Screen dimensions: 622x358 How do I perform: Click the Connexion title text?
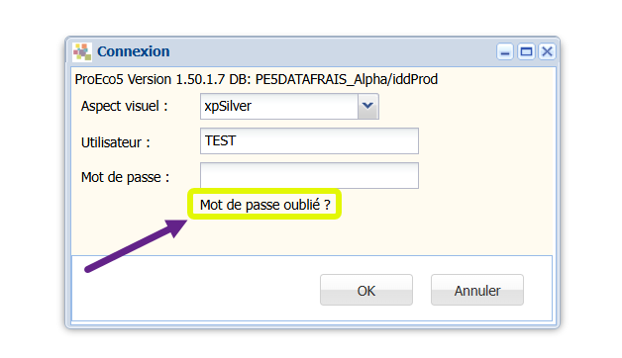[x=134, y=51]
